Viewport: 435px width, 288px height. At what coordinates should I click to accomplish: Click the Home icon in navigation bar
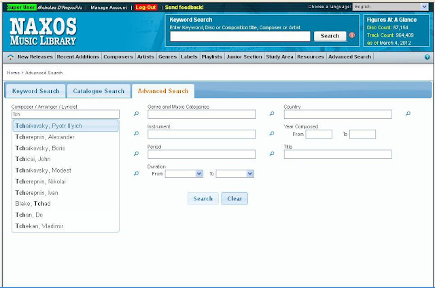click(x=10, y=57)
